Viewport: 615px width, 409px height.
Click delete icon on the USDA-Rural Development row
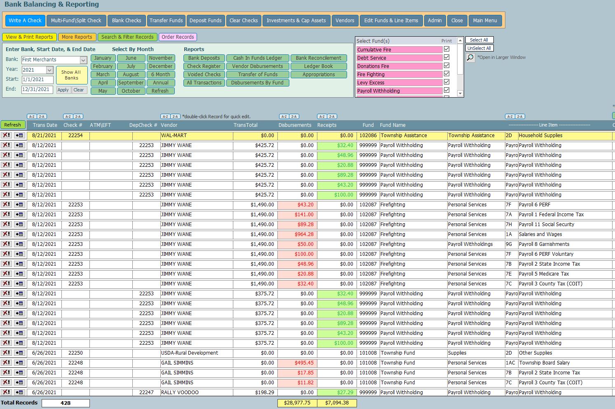[6, 353]
